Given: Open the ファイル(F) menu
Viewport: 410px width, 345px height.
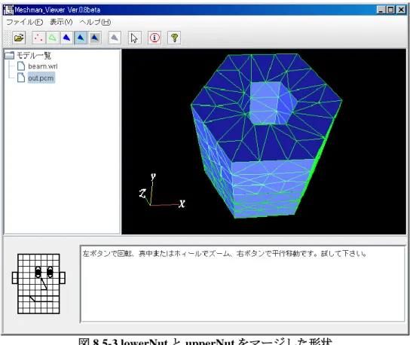Looking at the screenshot, I should pos(24,22).
